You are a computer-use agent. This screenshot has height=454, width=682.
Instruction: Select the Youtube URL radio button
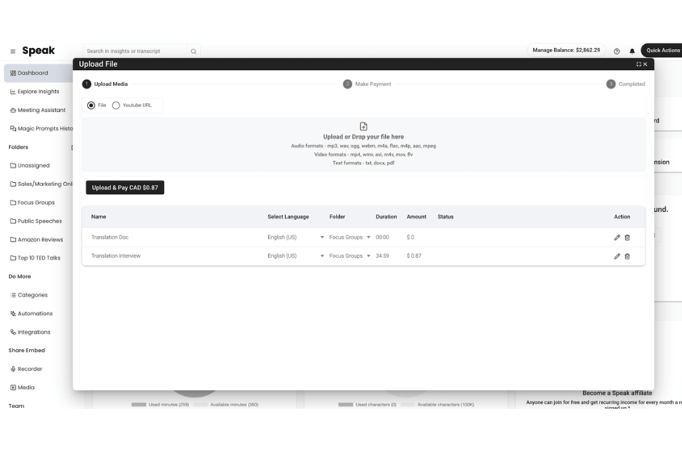coord(116,106)
